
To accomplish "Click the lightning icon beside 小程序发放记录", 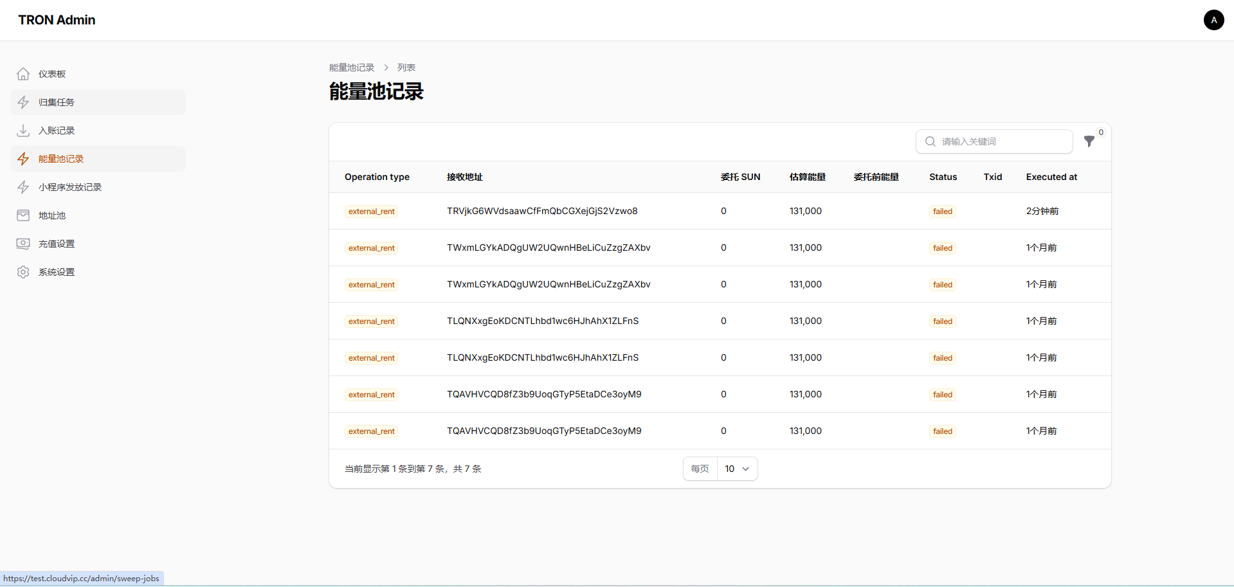I will click(x=23, y=187).
